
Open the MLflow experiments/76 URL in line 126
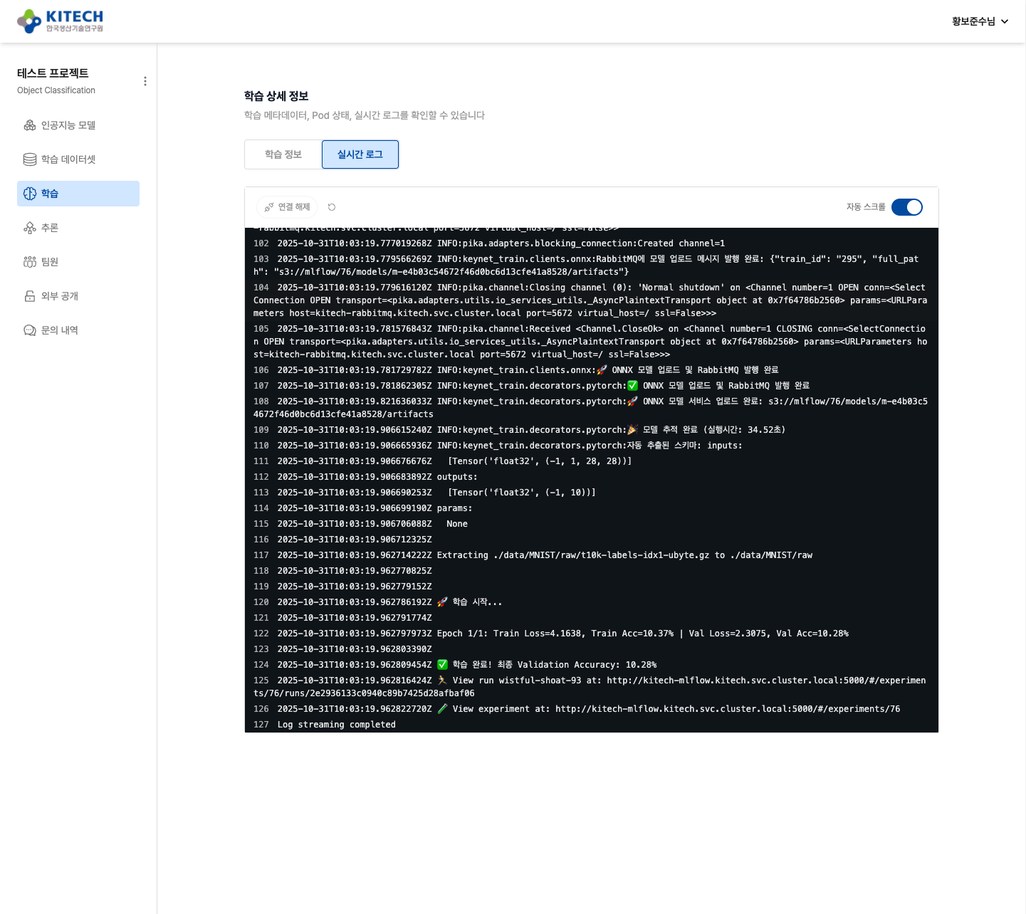click(727, 709)
